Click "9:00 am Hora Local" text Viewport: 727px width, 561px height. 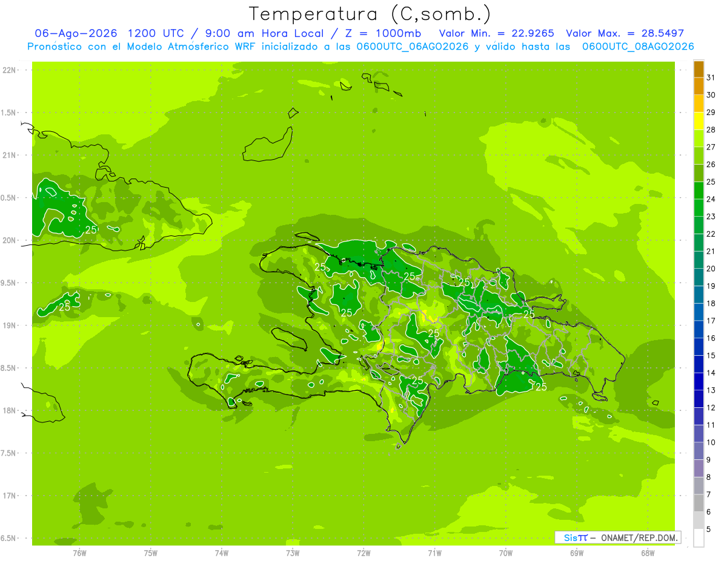click(x=265, y=33)
